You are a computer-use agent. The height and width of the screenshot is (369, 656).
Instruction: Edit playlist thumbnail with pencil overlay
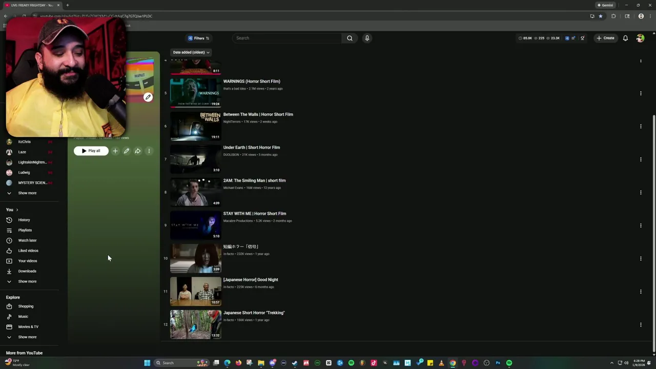148,97
